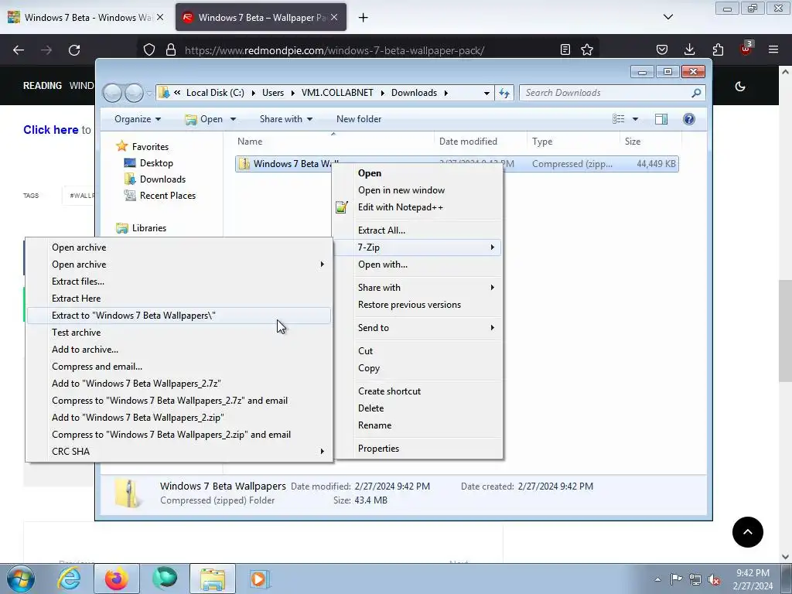This screenshot has height=594, width=792.
Task: Expand the Open button dropdown arrow
Action: 233,119
